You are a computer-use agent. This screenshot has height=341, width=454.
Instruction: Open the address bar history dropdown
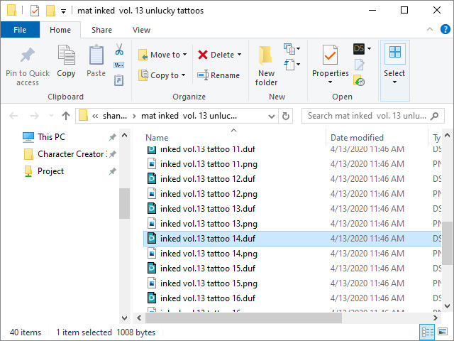pyautogui.click(x=272, y=116)
